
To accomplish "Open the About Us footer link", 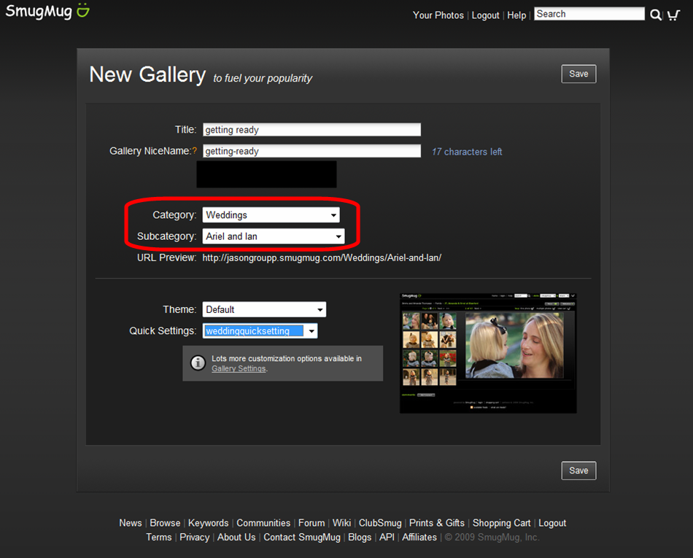I will point(236,538).
